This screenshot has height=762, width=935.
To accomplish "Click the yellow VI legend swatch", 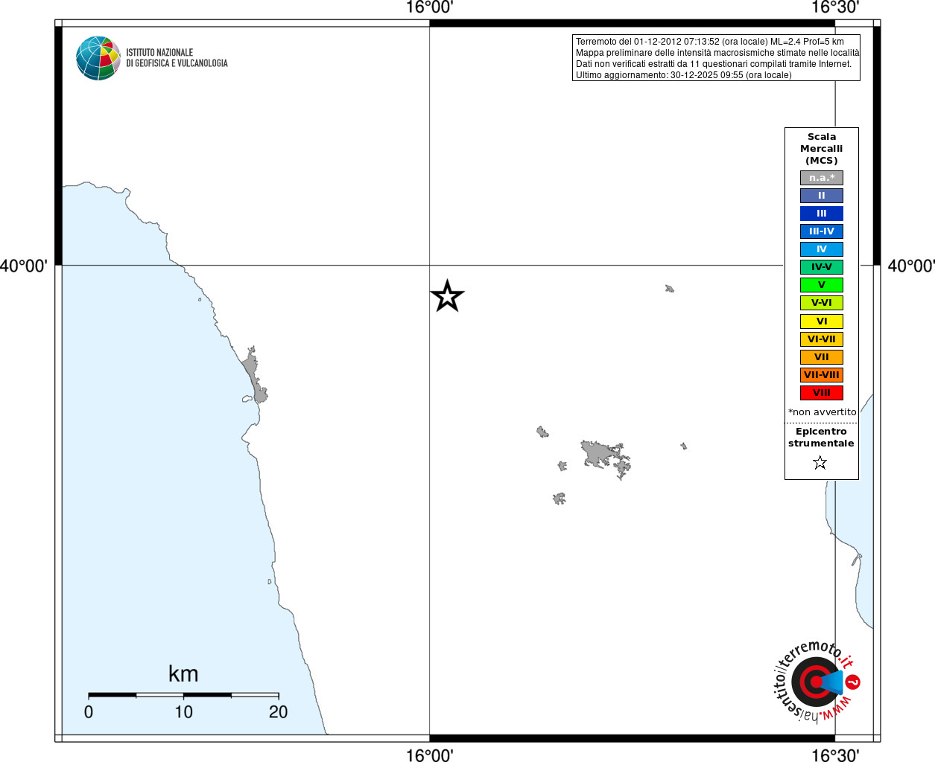I will 822,321.
